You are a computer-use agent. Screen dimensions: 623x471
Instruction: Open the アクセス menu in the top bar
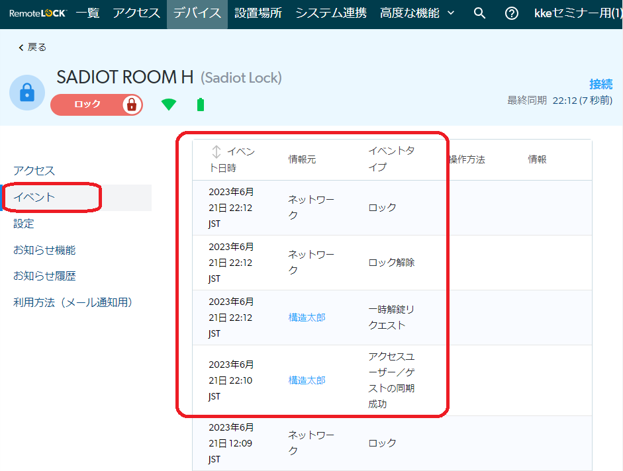tap(136, 12)
